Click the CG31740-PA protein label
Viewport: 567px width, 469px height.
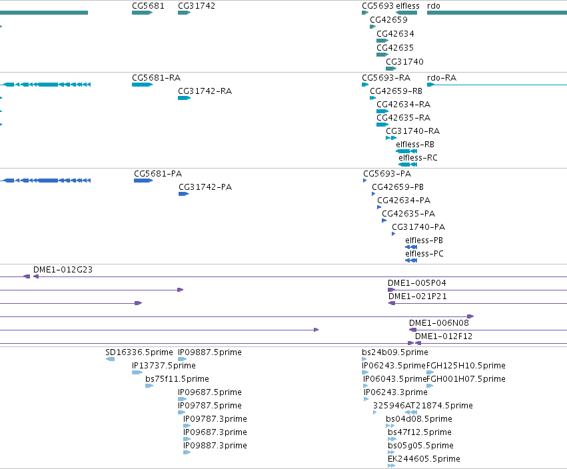pos(418,227)
